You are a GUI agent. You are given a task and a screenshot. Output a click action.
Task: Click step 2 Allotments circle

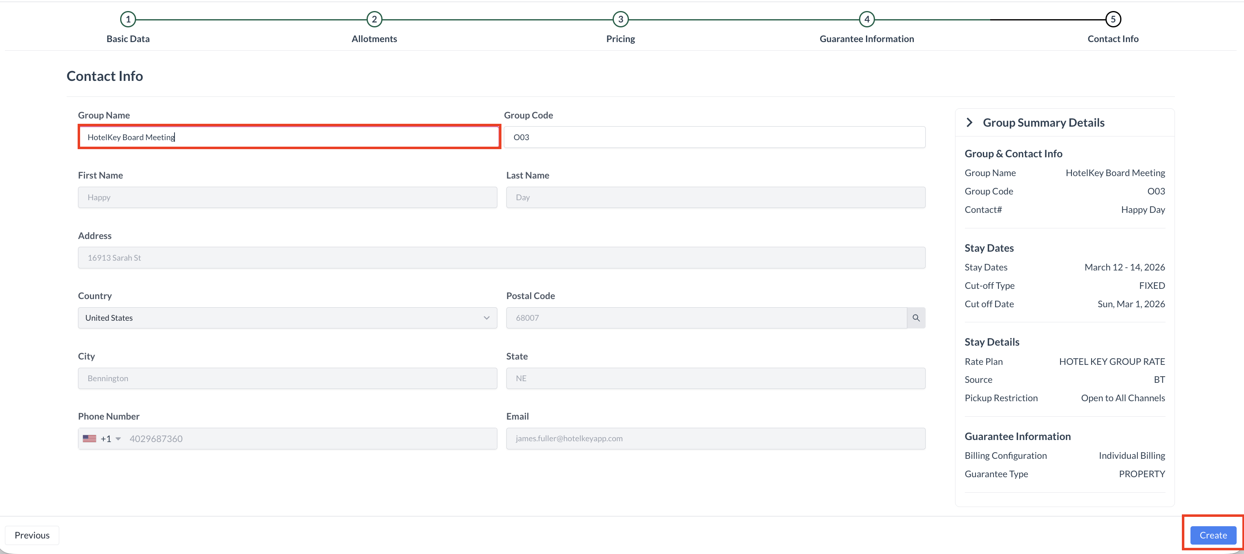(x=374, y=19)
